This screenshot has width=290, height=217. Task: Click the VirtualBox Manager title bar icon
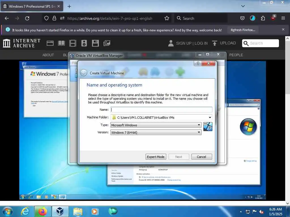[72, 55]
